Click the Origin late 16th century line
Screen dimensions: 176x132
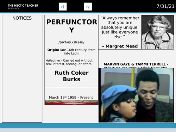[71, 51]
